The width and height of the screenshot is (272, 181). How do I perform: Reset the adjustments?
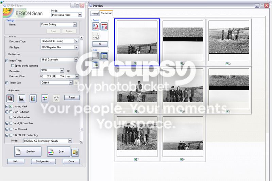pyautogui.click(x=72, y=97)
